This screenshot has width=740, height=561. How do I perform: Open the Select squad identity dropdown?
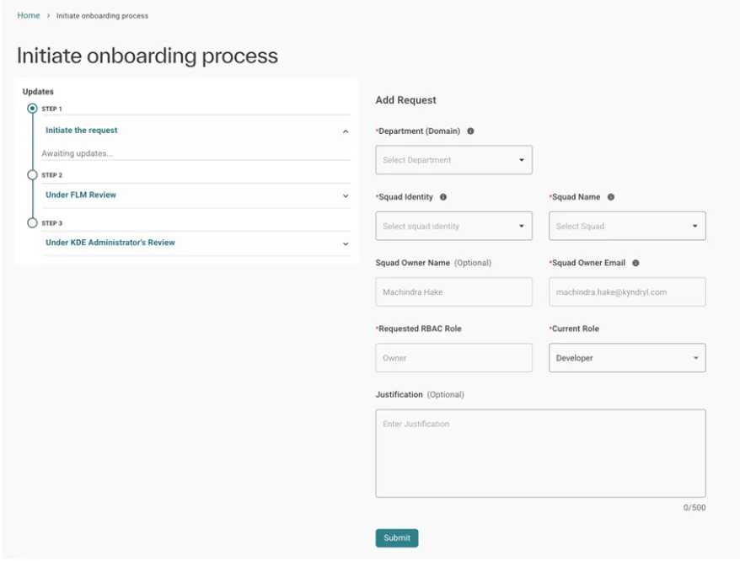[454, 226]
